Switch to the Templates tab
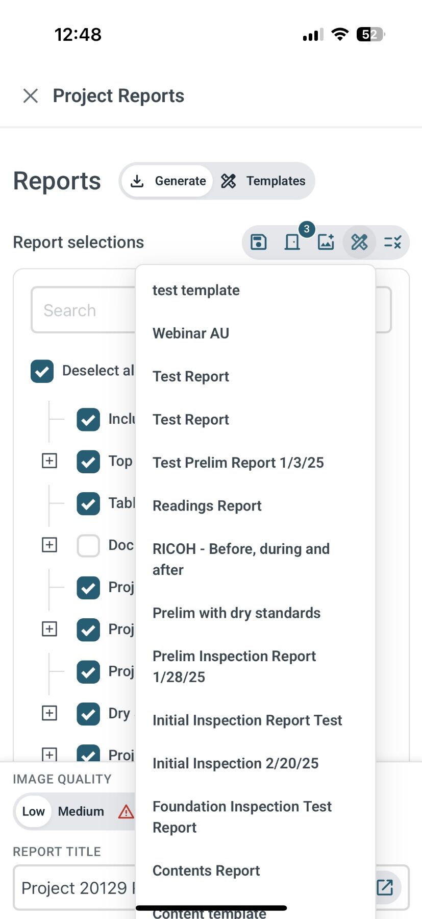The image size is (422, 919). click(264, 181)
